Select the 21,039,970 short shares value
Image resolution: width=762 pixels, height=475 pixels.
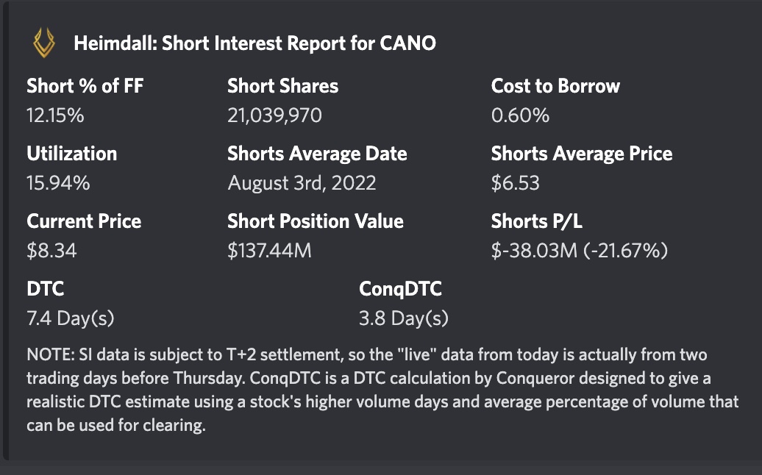coord(274,115)
